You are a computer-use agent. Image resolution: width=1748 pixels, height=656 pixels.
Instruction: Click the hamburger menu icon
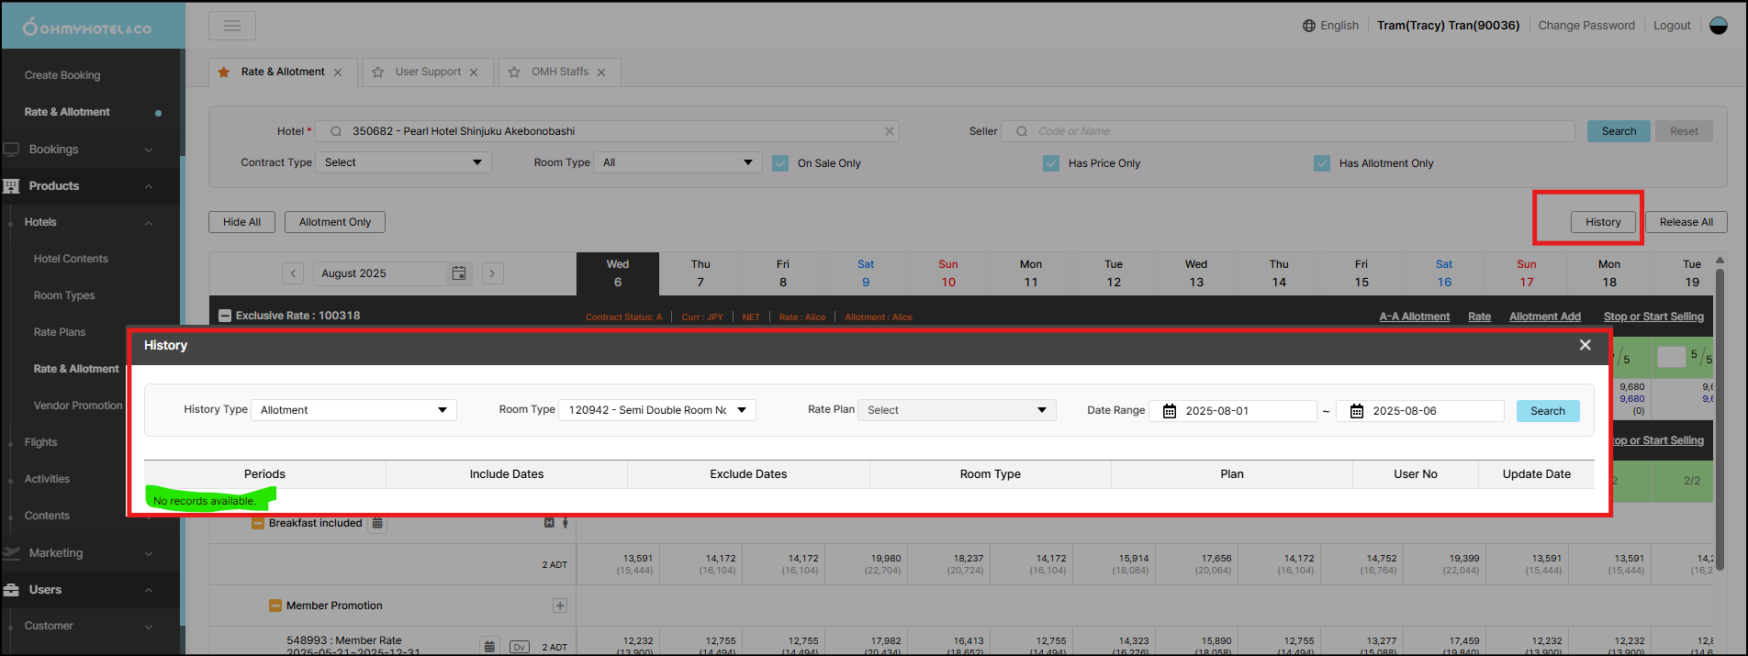231,26
